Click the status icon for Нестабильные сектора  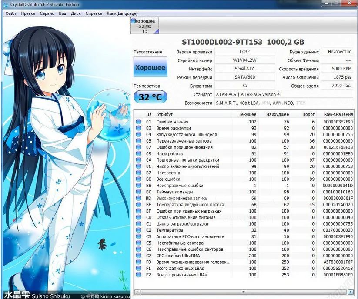click(138, 243)
